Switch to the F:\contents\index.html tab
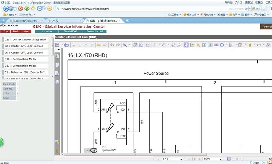Image resolution: width=272 pixels, height=164 pixels. [25, 21]
